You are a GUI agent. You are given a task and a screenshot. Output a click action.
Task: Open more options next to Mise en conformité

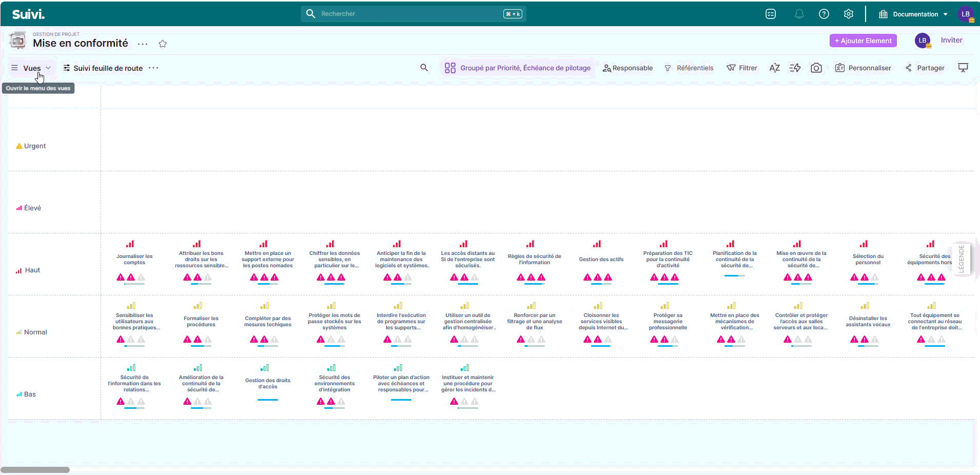click(143, 44)
